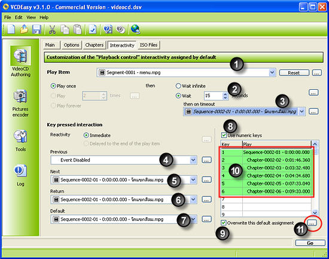
Task: Switch to the ISO Files tab
Action: (x=148, y=45)
